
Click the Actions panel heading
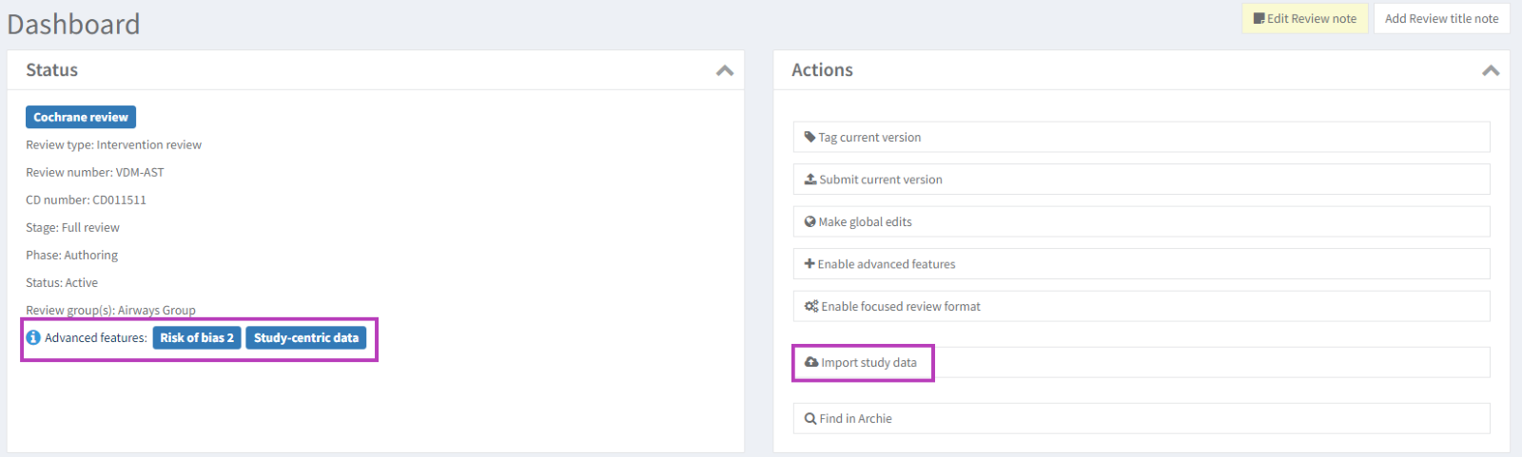click(x=822, y=70)
